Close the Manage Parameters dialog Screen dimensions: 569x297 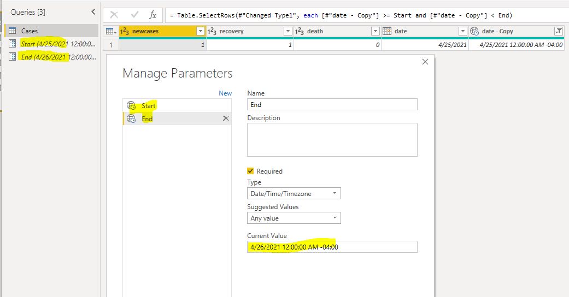425,62
